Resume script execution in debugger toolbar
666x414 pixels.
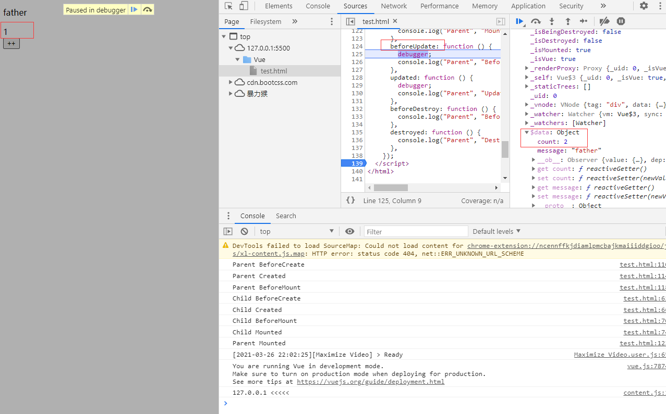tap(520, 21)
